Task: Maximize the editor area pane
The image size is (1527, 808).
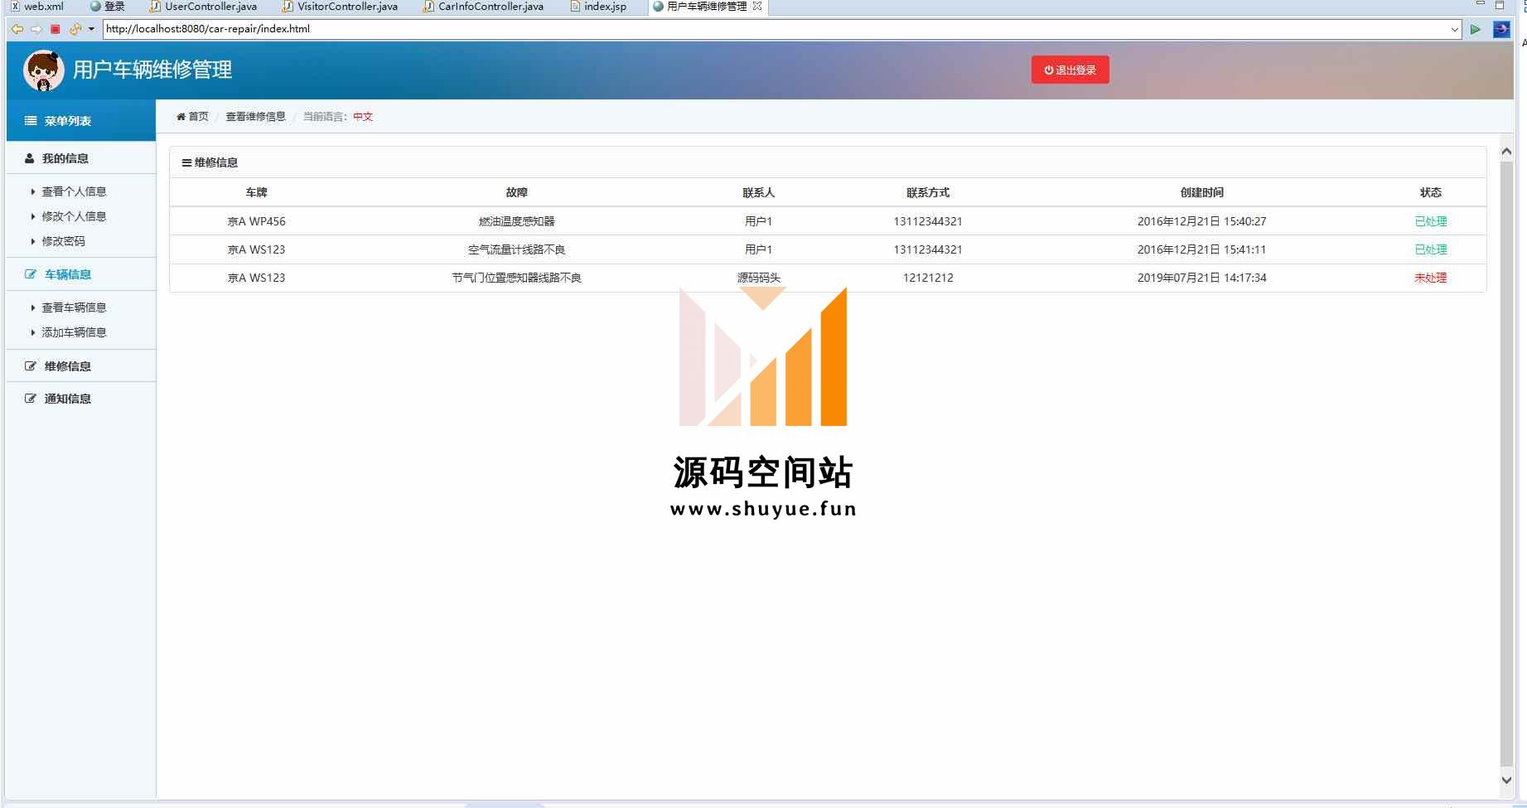Action: (x=1499, y=5)
